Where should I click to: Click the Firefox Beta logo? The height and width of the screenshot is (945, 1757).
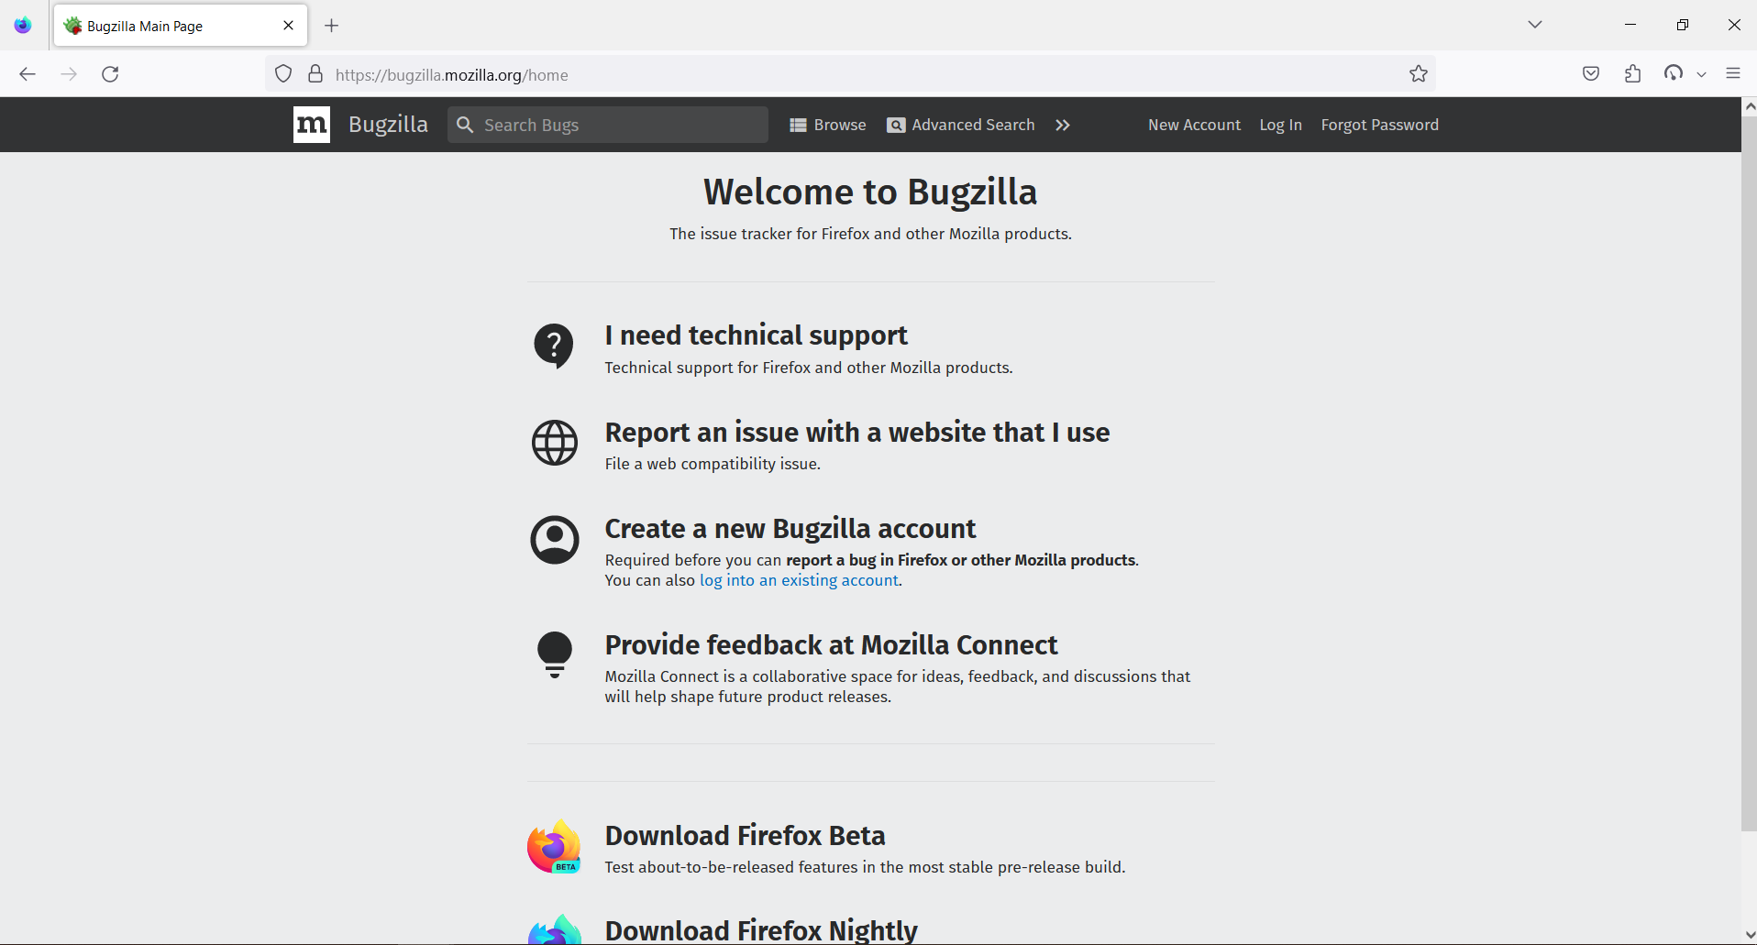554,845
